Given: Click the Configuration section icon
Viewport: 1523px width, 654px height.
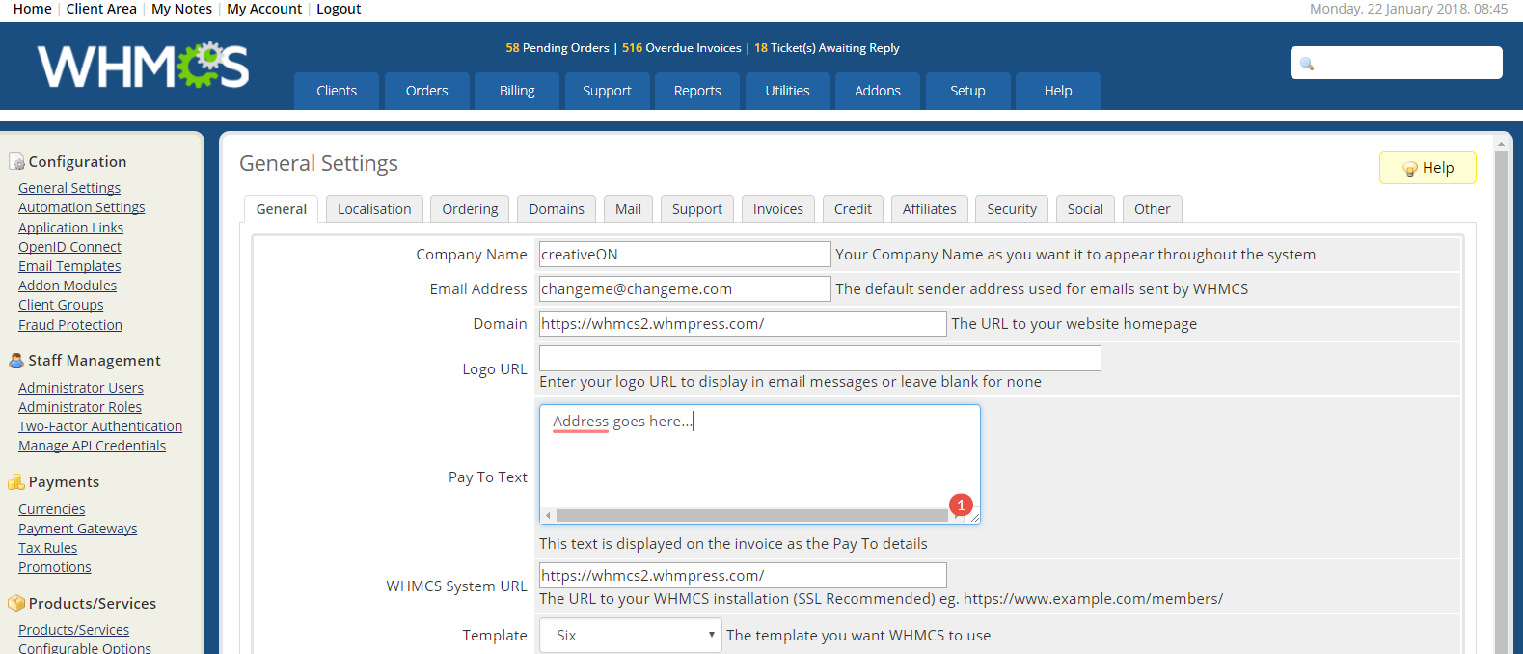Looking at the screenshot, I should 16,162.
